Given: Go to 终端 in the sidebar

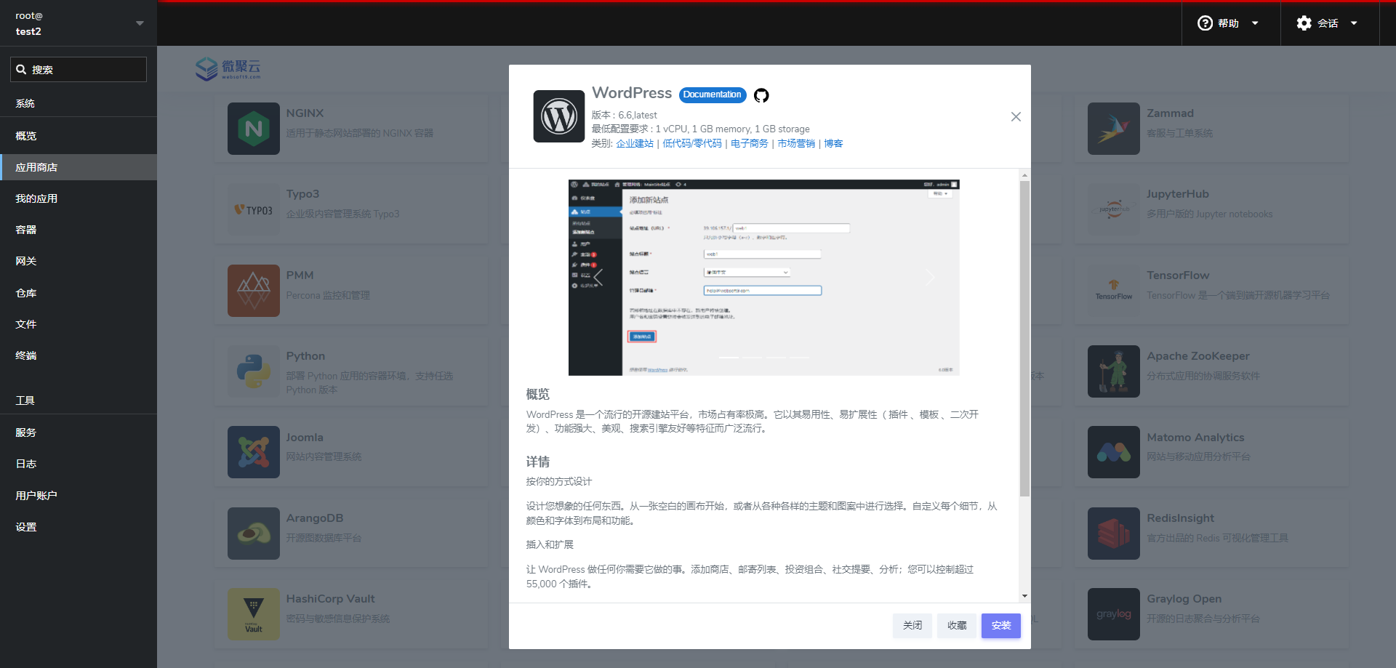Looking at the screenshot, I should coord(26,355).
